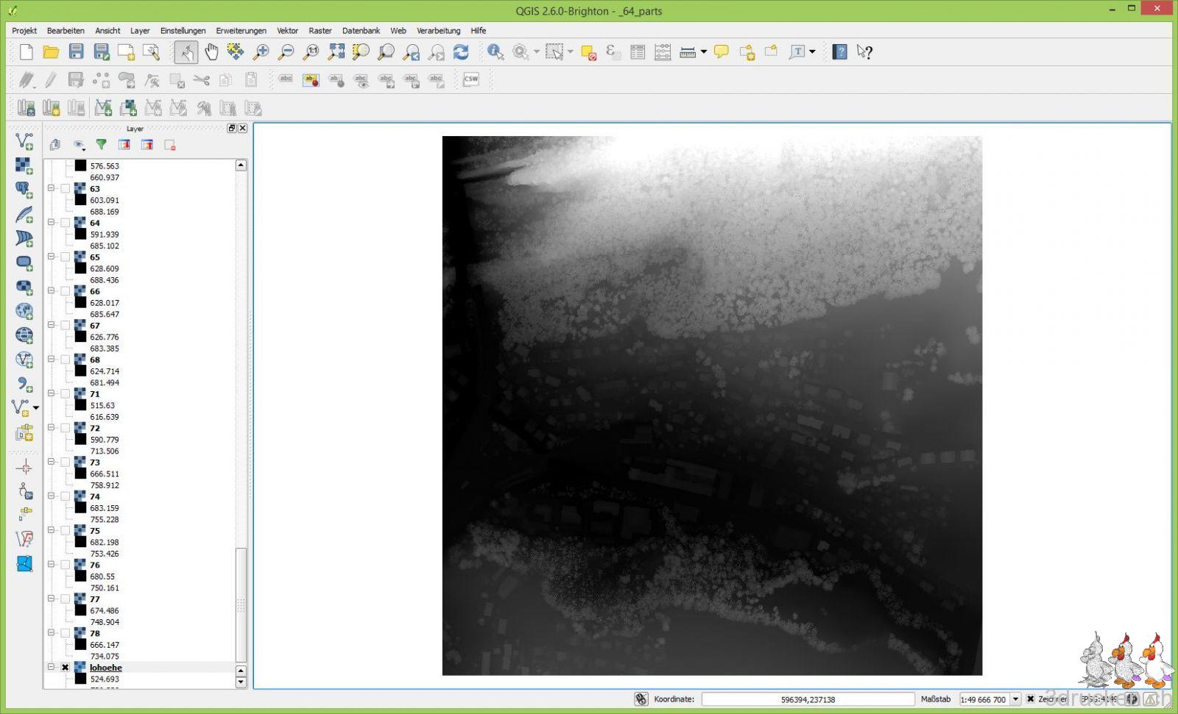Click the Zoom Full extent icon
This screenshot has height=714, width=1178.
[x=337, y=52]
